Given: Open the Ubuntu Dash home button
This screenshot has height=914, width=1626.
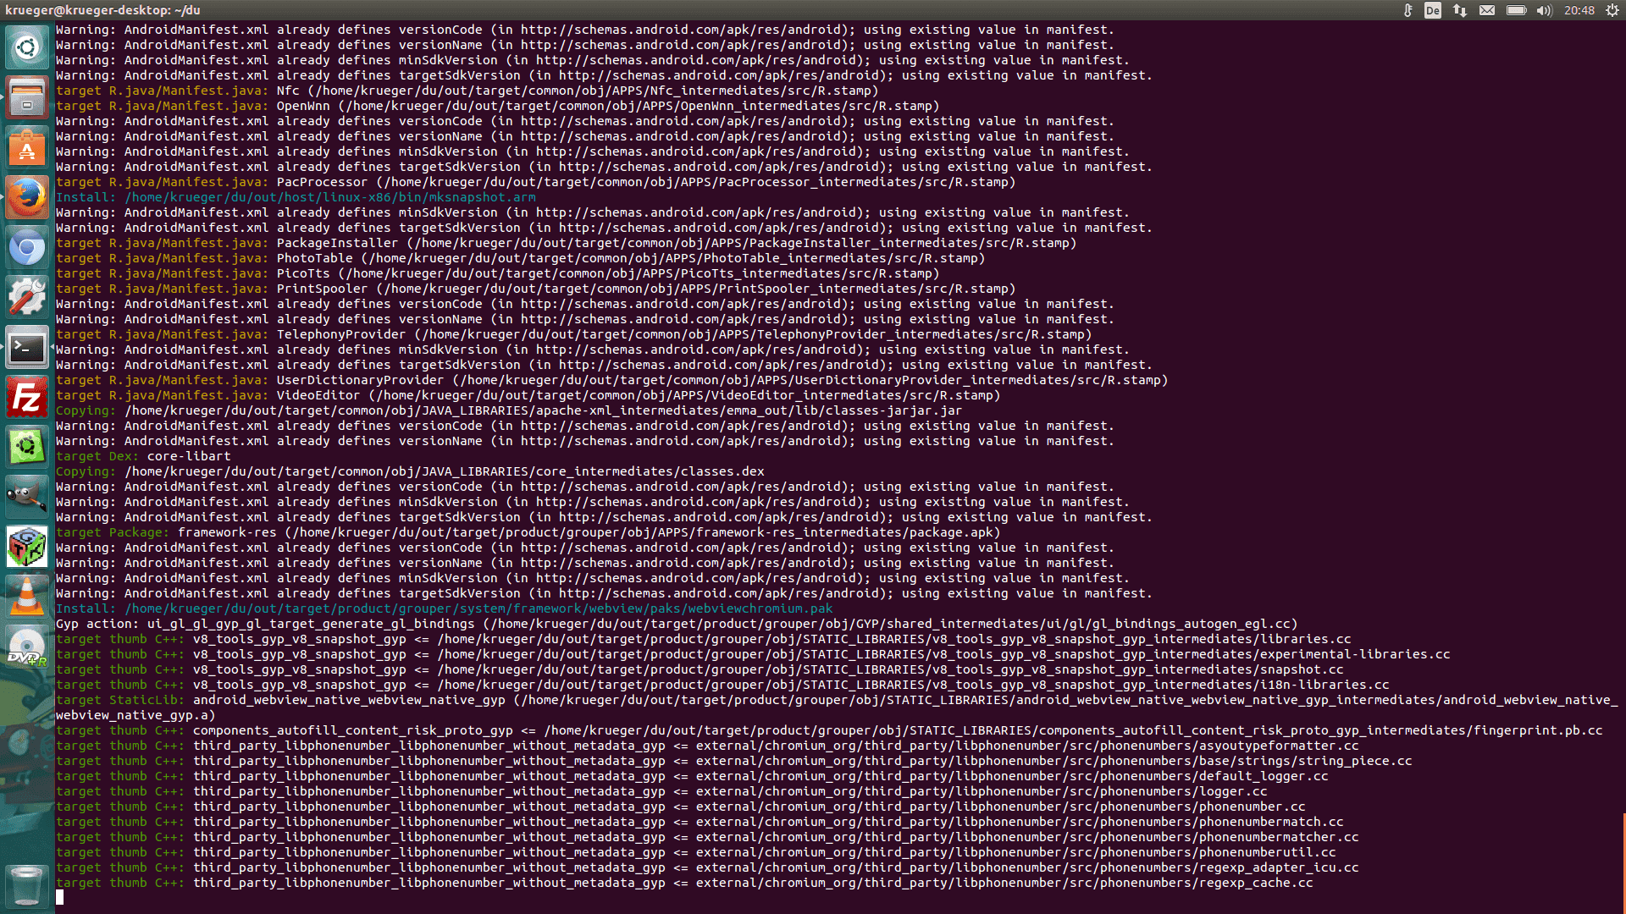Looking at the screenshot, I should (27, 47).
